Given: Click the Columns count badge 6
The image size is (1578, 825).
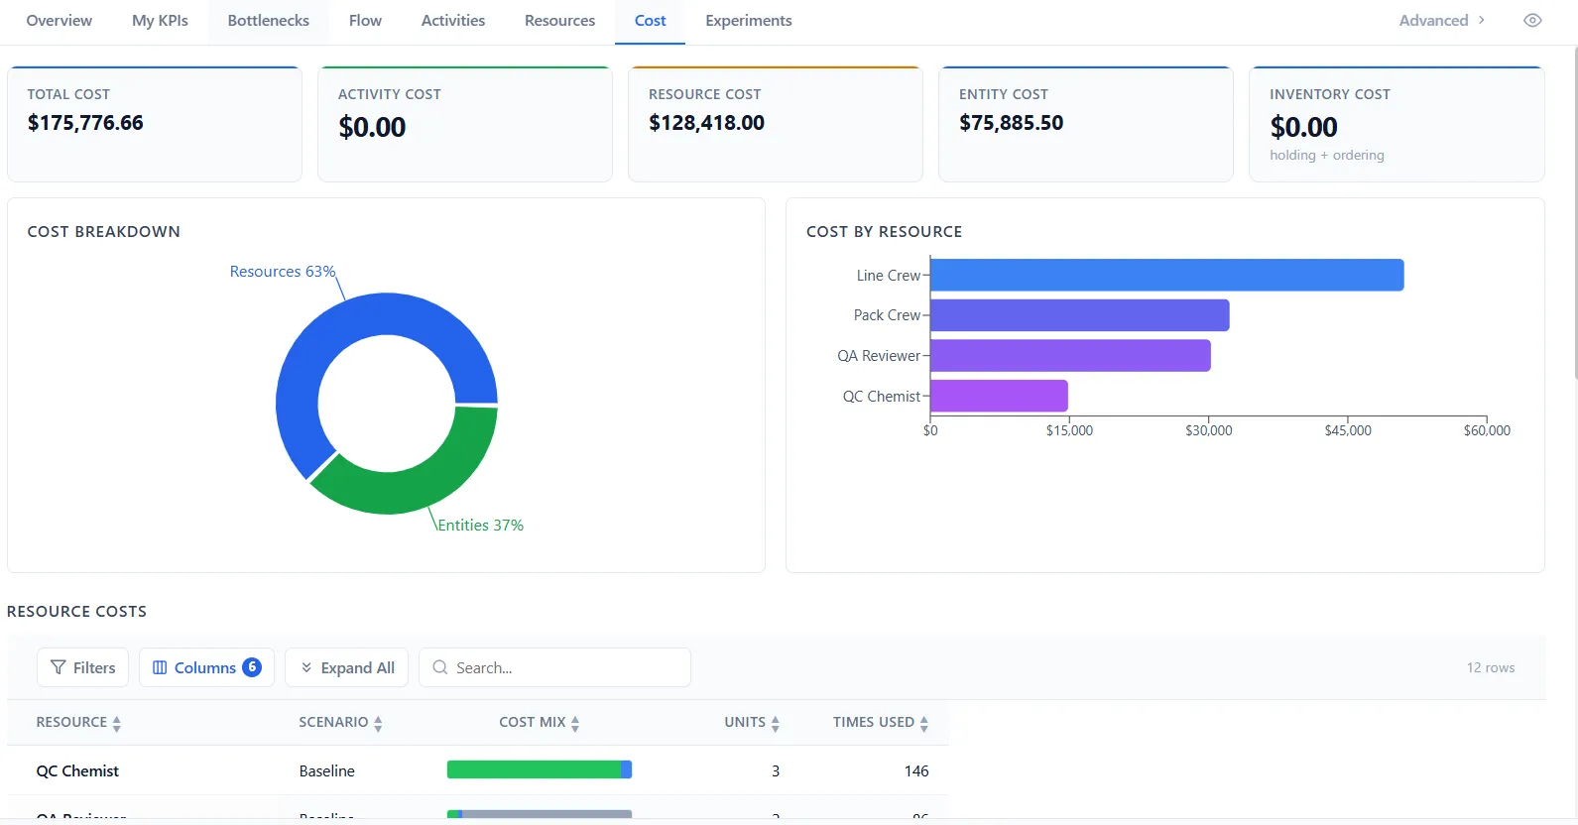Looking at the screenshot, I should click(x=252, y=667).
